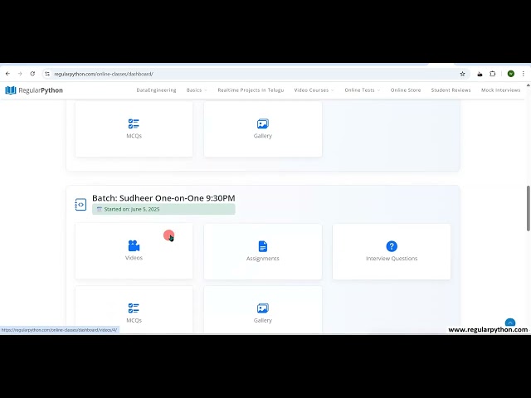The height and width of the screenshot is (398, 531).
Task: Open Assignments card in Sudheer batch
Action: point(263,251)
